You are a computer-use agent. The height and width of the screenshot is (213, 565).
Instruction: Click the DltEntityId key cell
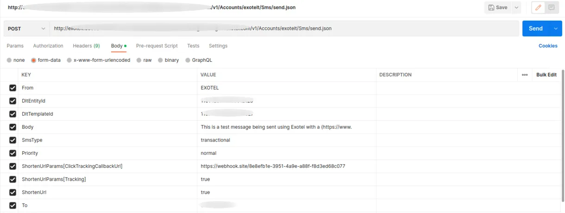[108, 101]
